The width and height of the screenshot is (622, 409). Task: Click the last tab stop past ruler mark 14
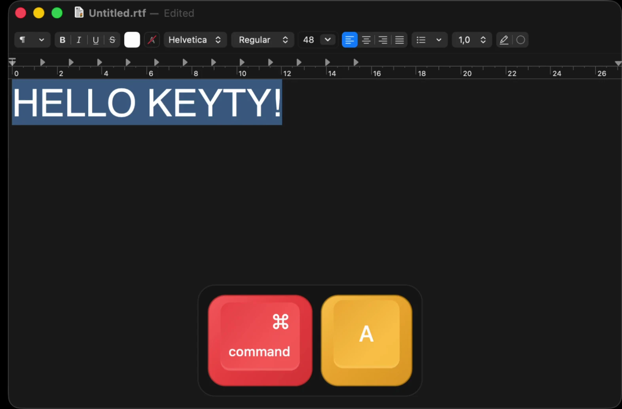(356, 62)
